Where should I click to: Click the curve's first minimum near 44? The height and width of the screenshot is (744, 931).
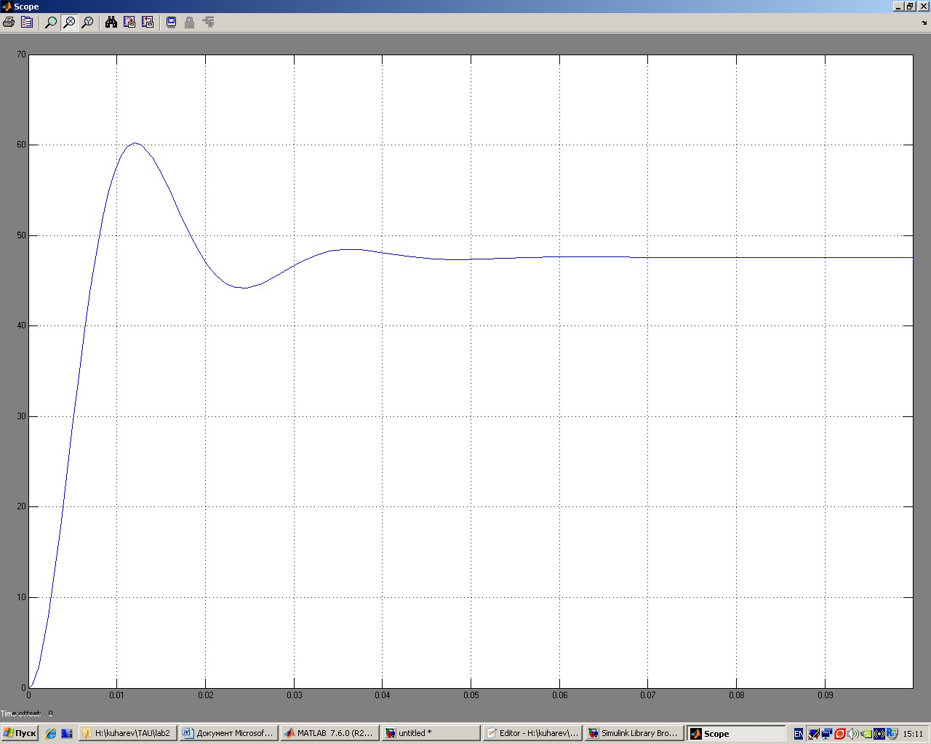[244, 288]
